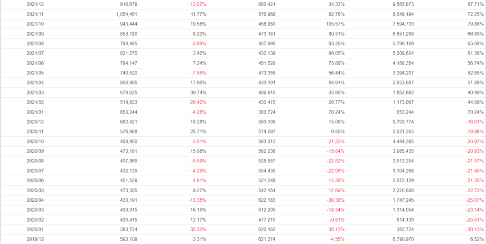
Task: Select the 105.57% cell in the 2021/10 row
Action: 336,24
